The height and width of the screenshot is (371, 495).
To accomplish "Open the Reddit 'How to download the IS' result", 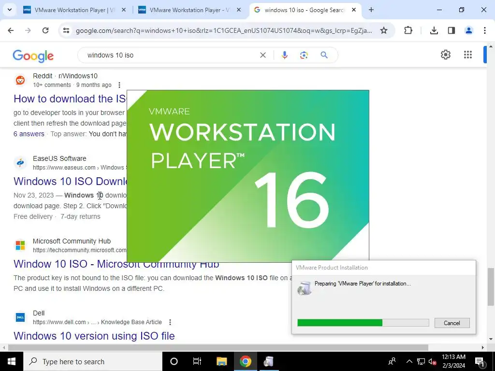I will pyautogui.click(x=70, y=99).
